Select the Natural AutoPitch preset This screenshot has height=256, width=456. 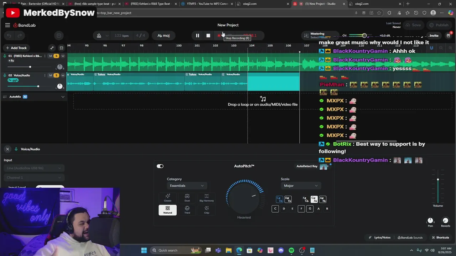tap(167, 210)
